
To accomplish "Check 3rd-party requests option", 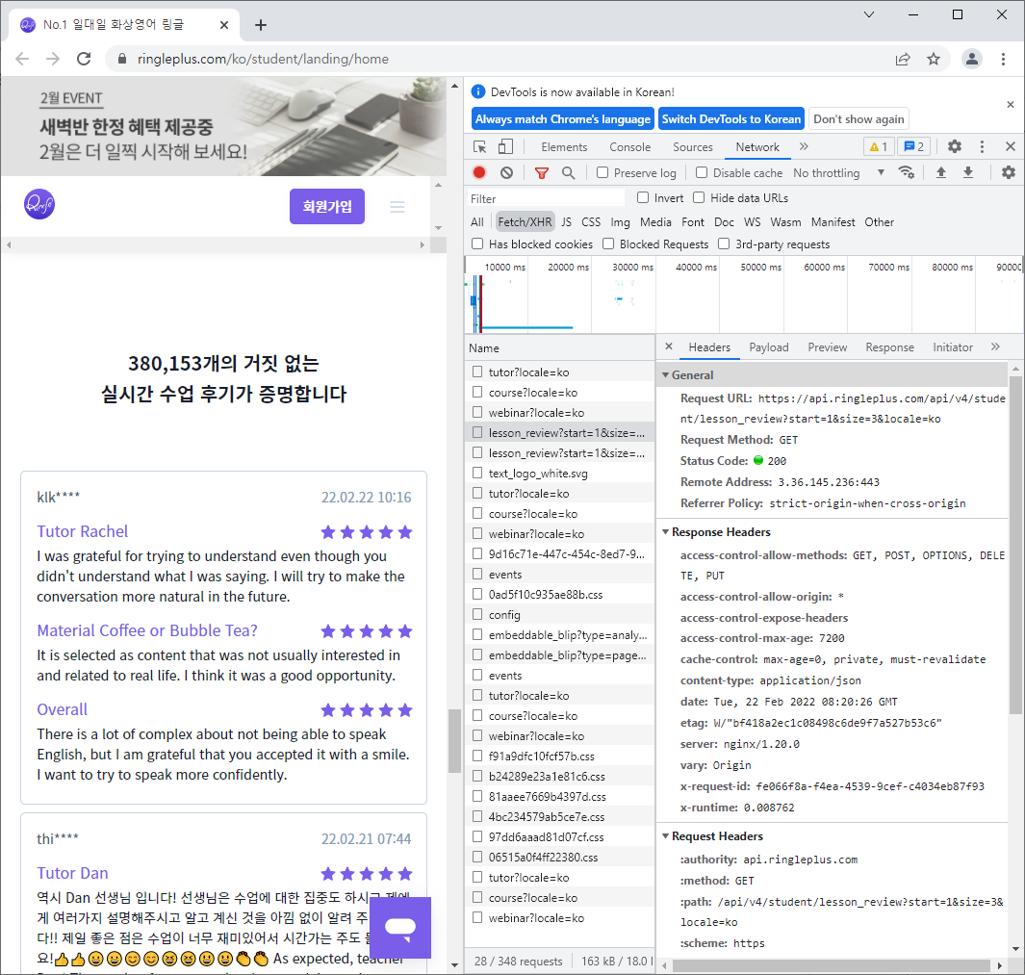I will pyautogui.click(x=724, y=244).
